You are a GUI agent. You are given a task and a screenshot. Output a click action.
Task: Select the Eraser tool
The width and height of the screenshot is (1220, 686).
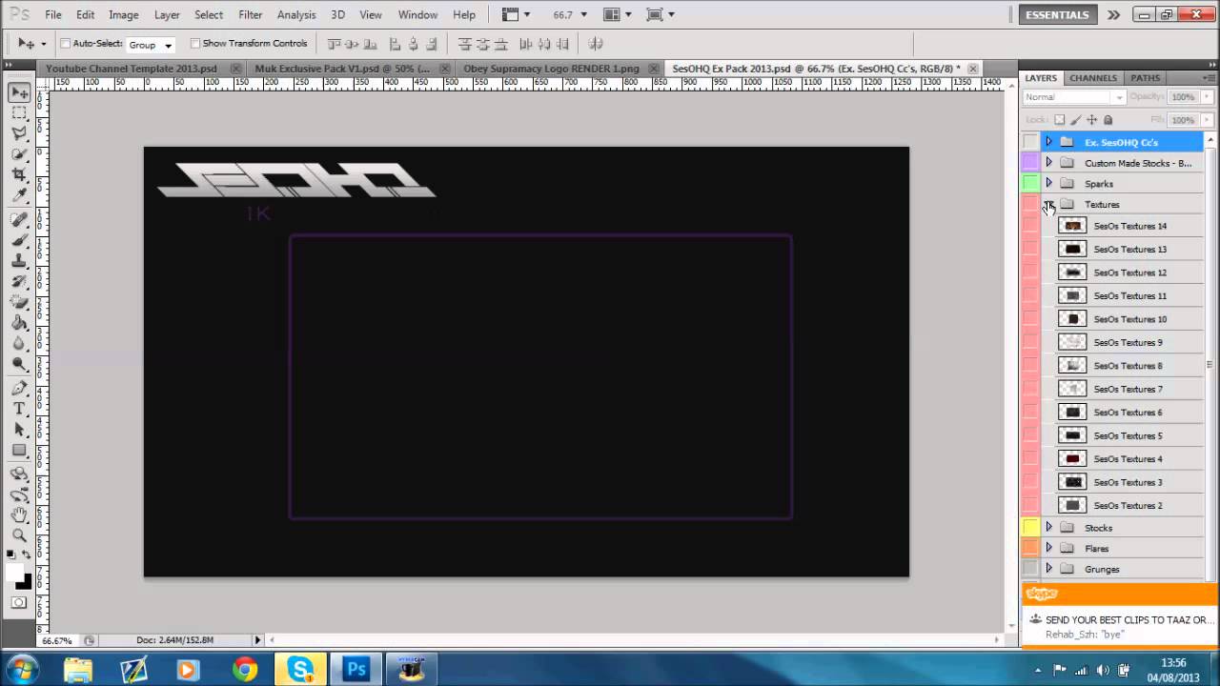(19, 302)
